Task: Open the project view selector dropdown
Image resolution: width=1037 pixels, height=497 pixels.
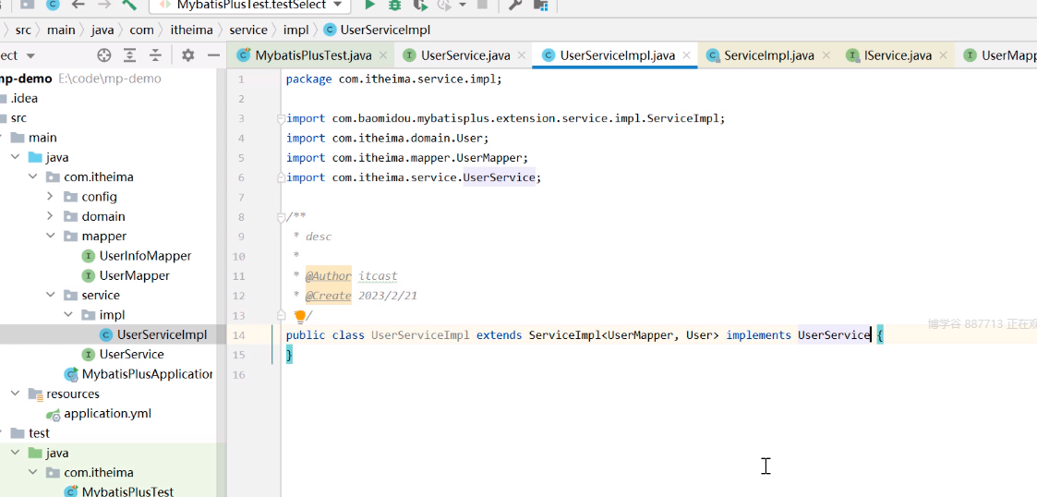Action: pos(30,55)
